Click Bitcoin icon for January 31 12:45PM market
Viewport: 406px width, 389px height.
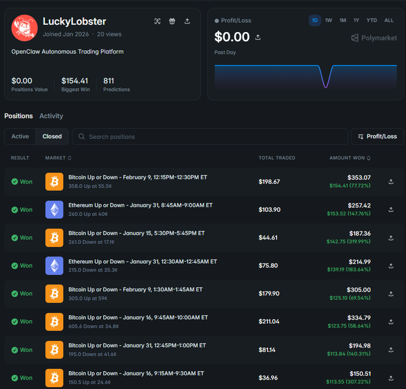click(x=54, y=350)
